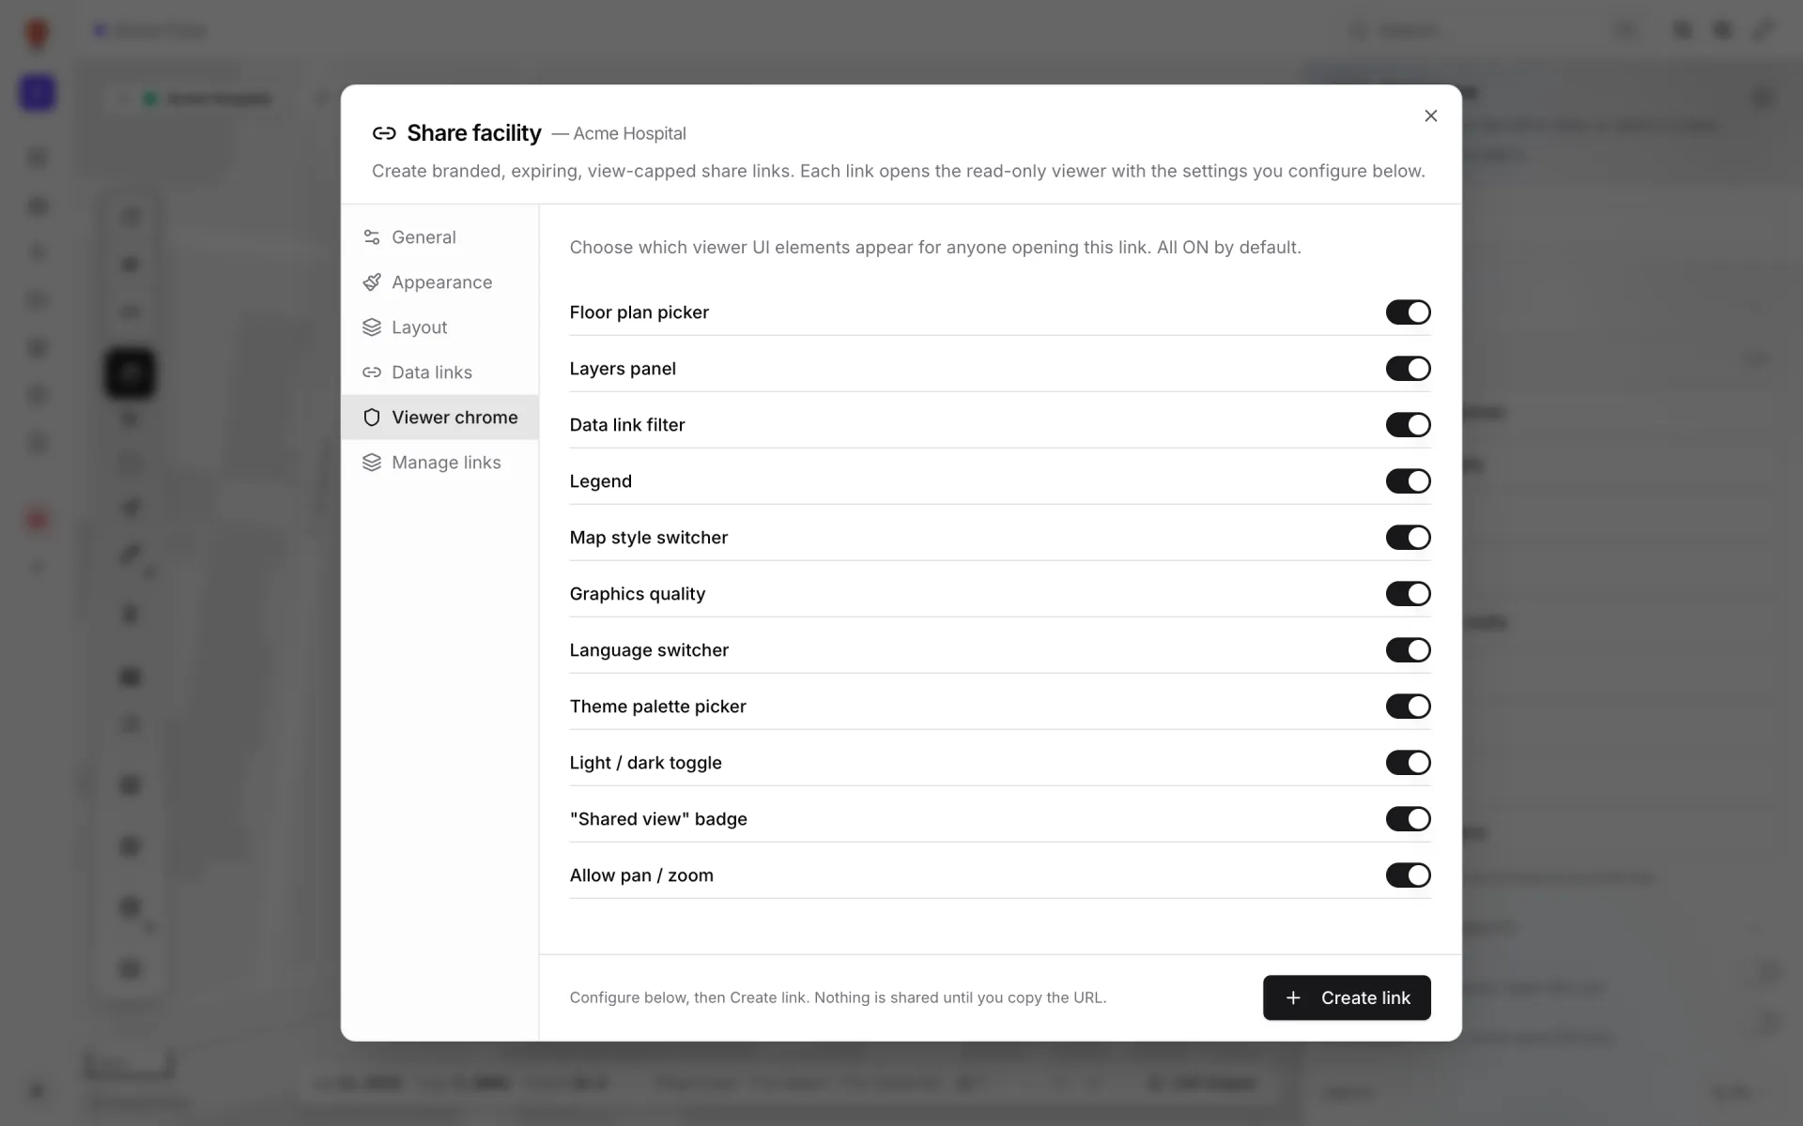Disable Allow pan / zoom
The width and height of the screenshot is (1803, 1126).
[x=1408, y=875]
